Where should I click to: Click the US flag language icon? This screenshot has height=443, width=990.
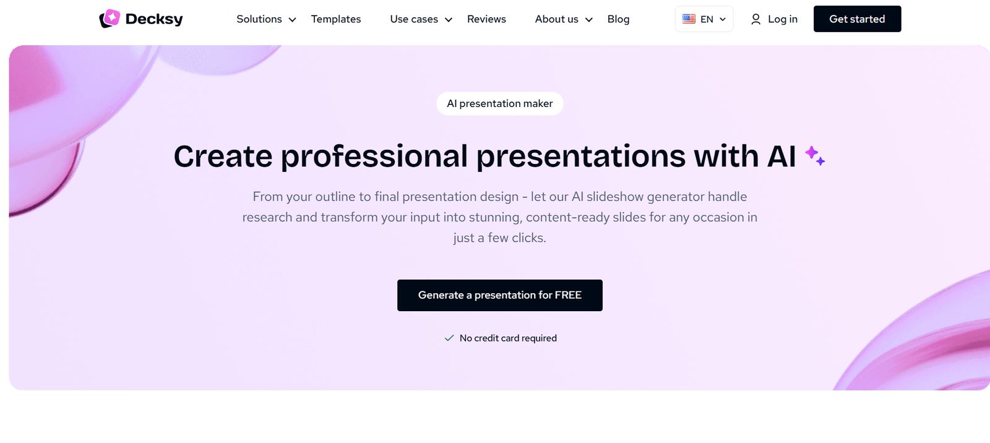(689, 19)
